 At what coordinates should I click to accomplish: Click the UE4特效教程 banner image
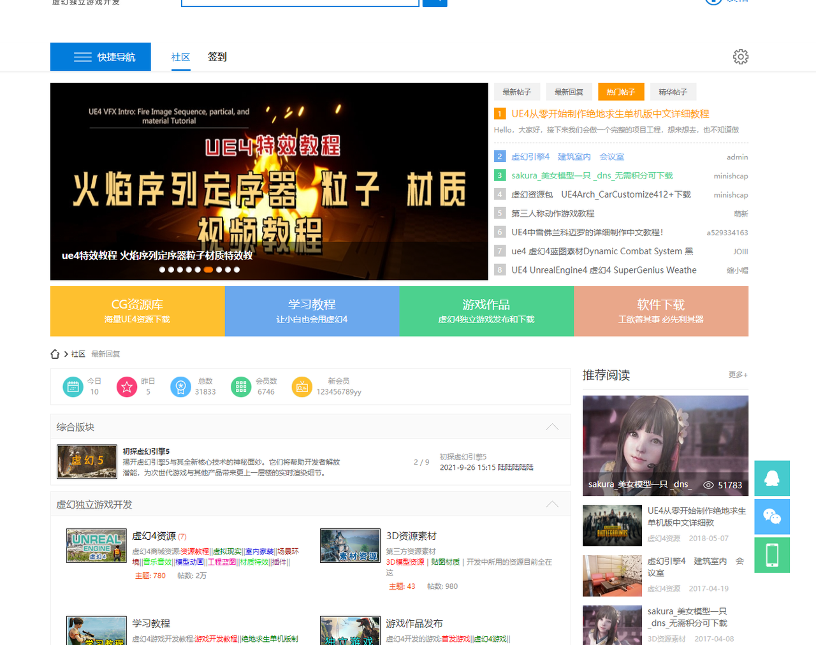pyautogui.click(x=269, y=182)
